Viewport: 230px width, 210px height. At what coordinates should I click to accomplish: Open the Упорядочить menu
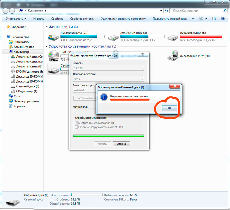pyautogui.click(x=16, y=19)
